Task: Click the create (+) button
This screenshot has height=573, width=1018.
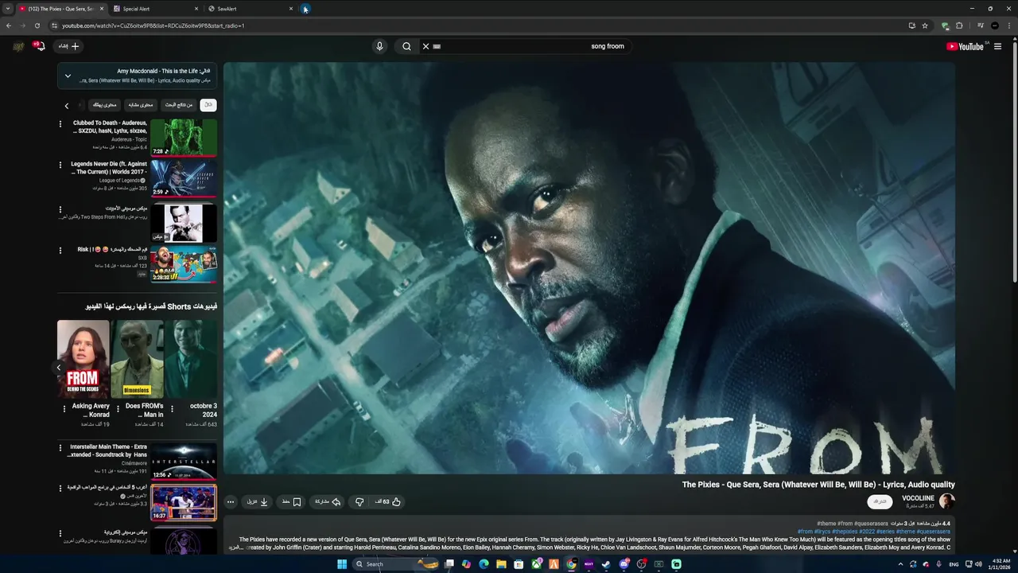Action: 68,46
